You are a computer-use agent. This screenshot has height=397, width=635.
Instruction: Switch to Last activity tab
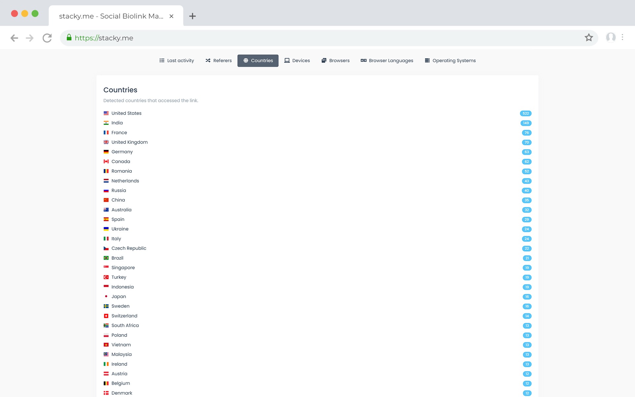[x=177, y=61]
